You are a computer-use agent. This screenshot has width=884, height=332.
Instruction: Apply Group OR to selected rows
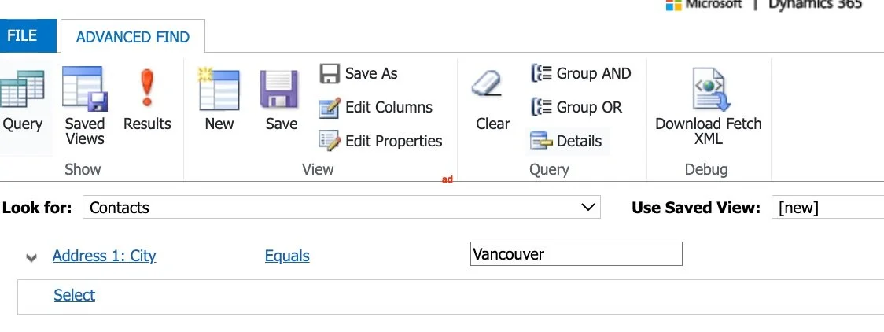pos(576,107)
